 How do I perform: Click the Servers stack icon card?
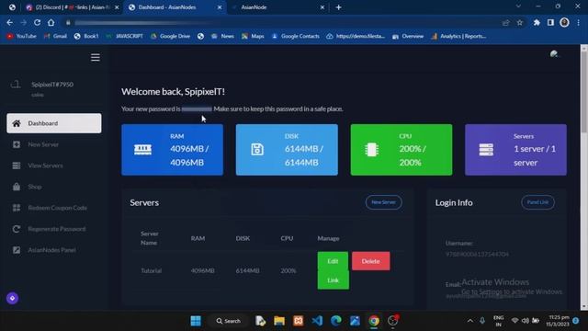(x=486, y=149)
